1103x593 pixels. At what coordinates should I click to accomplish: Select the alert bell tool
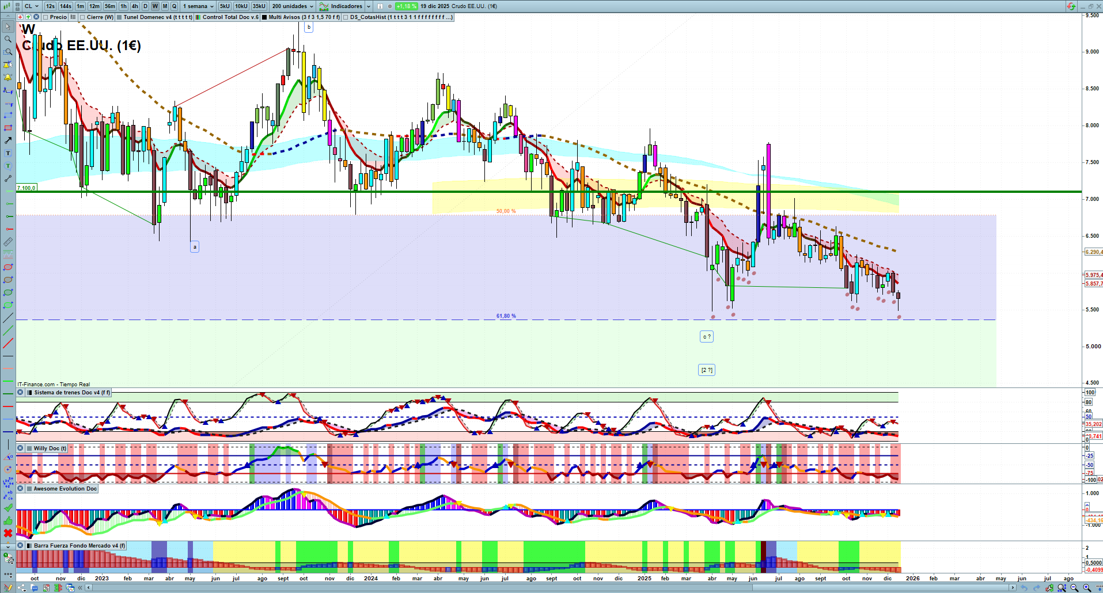(8, 77)
